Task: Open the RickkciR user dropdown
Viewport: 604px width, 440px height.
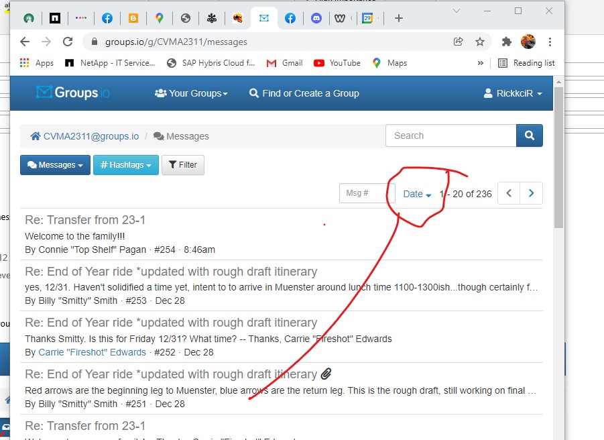Action: [x=513, y=93]
